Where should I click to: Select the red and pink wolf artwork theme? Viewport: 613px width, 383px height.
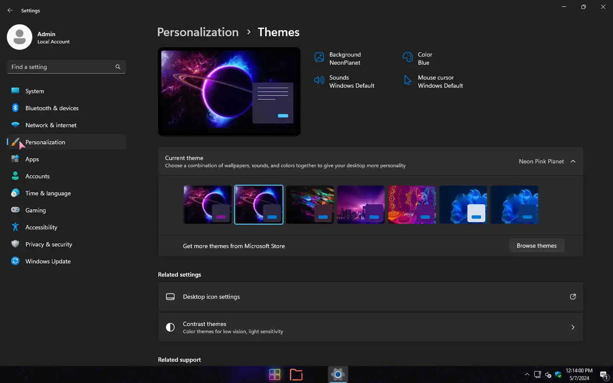[412, 205]
